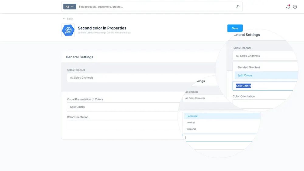Click the Web Labels Webdesign author text
The height and width of the screenshot is (171, 304).
[104, 33]
